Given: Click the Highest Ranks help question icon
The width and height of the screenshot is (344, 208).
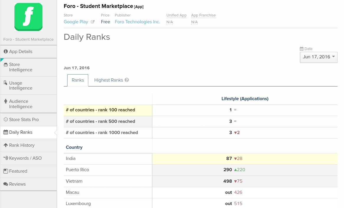Looking at the screenshot, I should [x=127, y=80].
